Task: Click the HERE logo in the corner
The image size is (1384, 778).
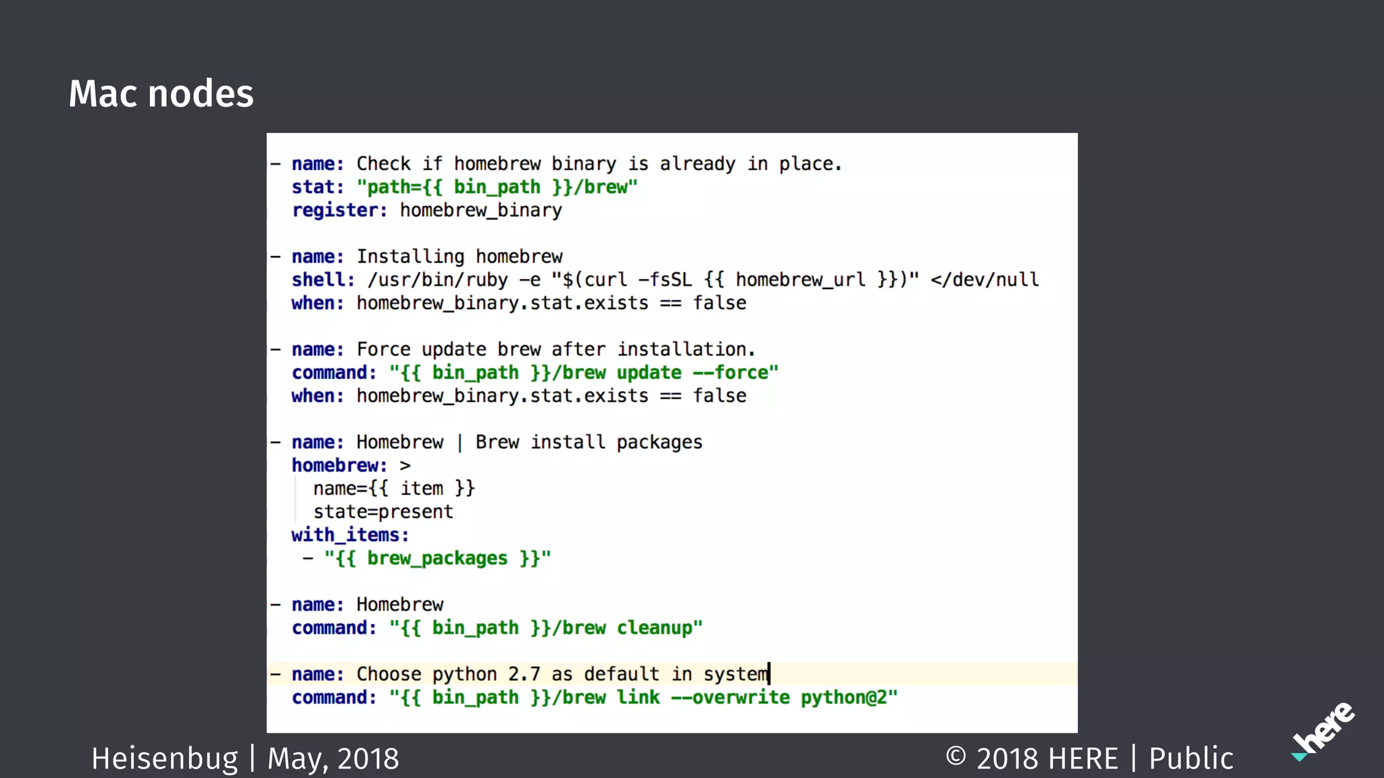Action: point(1323,732)
